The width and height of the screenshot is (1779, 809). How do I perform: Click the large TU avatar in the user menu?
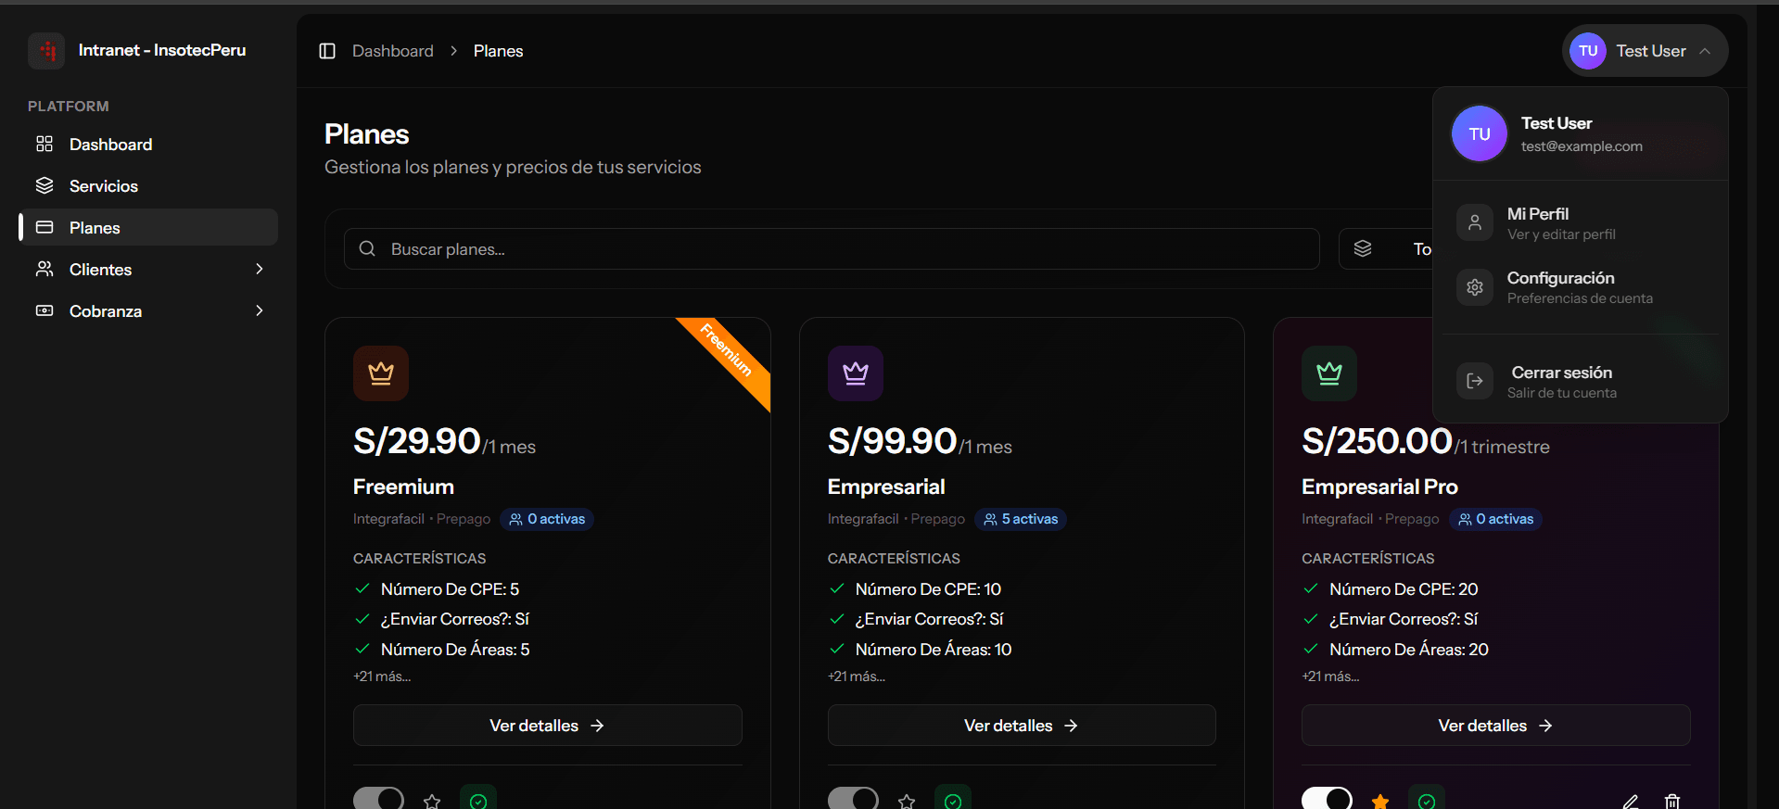click(1480, 133)
